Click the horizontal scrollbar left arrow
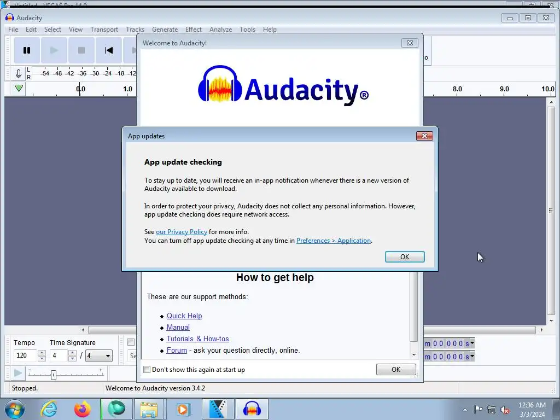Viewport: 560px width, 420px height. pyautogui.click(x=83, y=330)
